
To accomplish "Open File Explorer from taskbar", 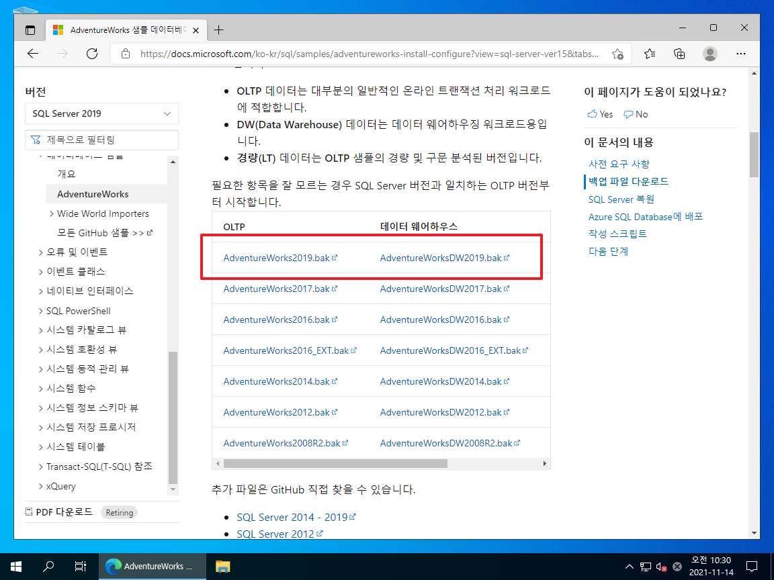I will point(222,566).
